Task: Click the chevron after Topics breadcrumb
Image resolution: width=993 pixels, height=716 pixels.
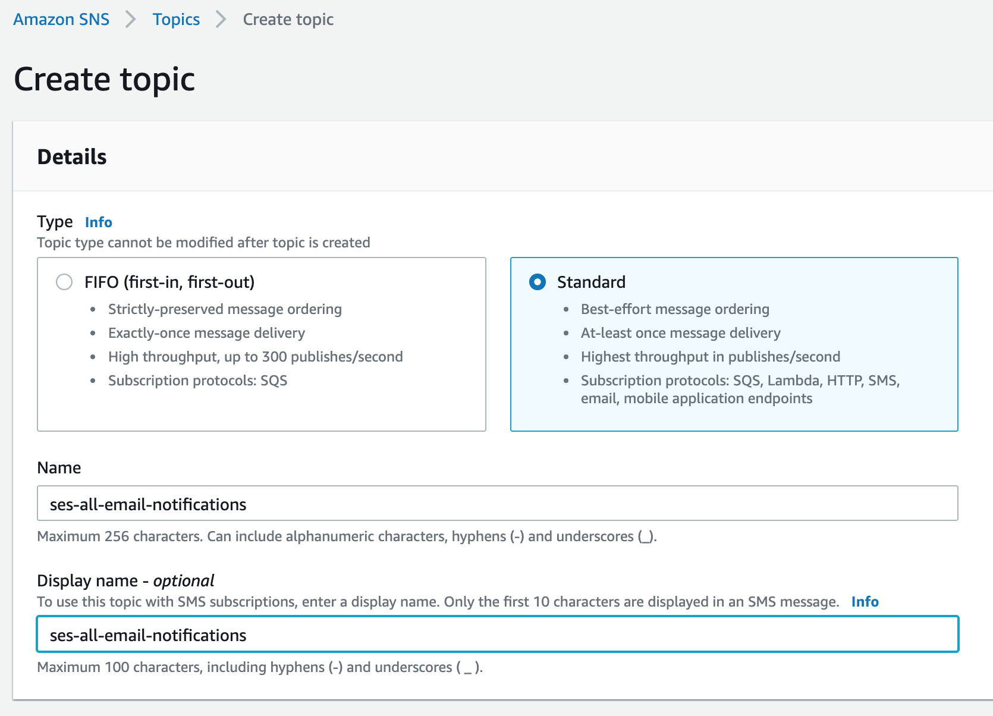Action: pos(221,20)
